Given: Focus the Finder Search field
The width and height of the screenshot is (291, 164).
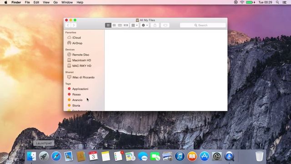Looking at the screenshot, I should [203, 25].
